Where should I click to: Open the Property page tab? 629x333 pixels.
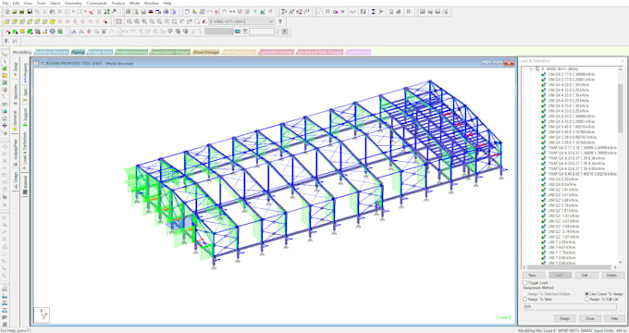tap(25, 72)
